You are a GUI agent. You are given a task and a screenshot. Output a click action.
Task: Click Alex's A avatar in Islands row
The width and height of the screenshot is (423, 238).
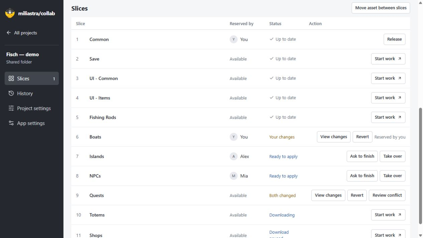(x=233, y=156)
